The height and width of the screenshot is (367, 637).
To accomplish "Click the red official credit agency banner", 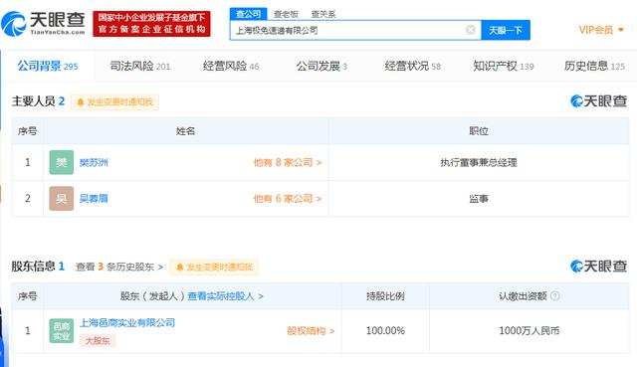I will tap(151, 24).
